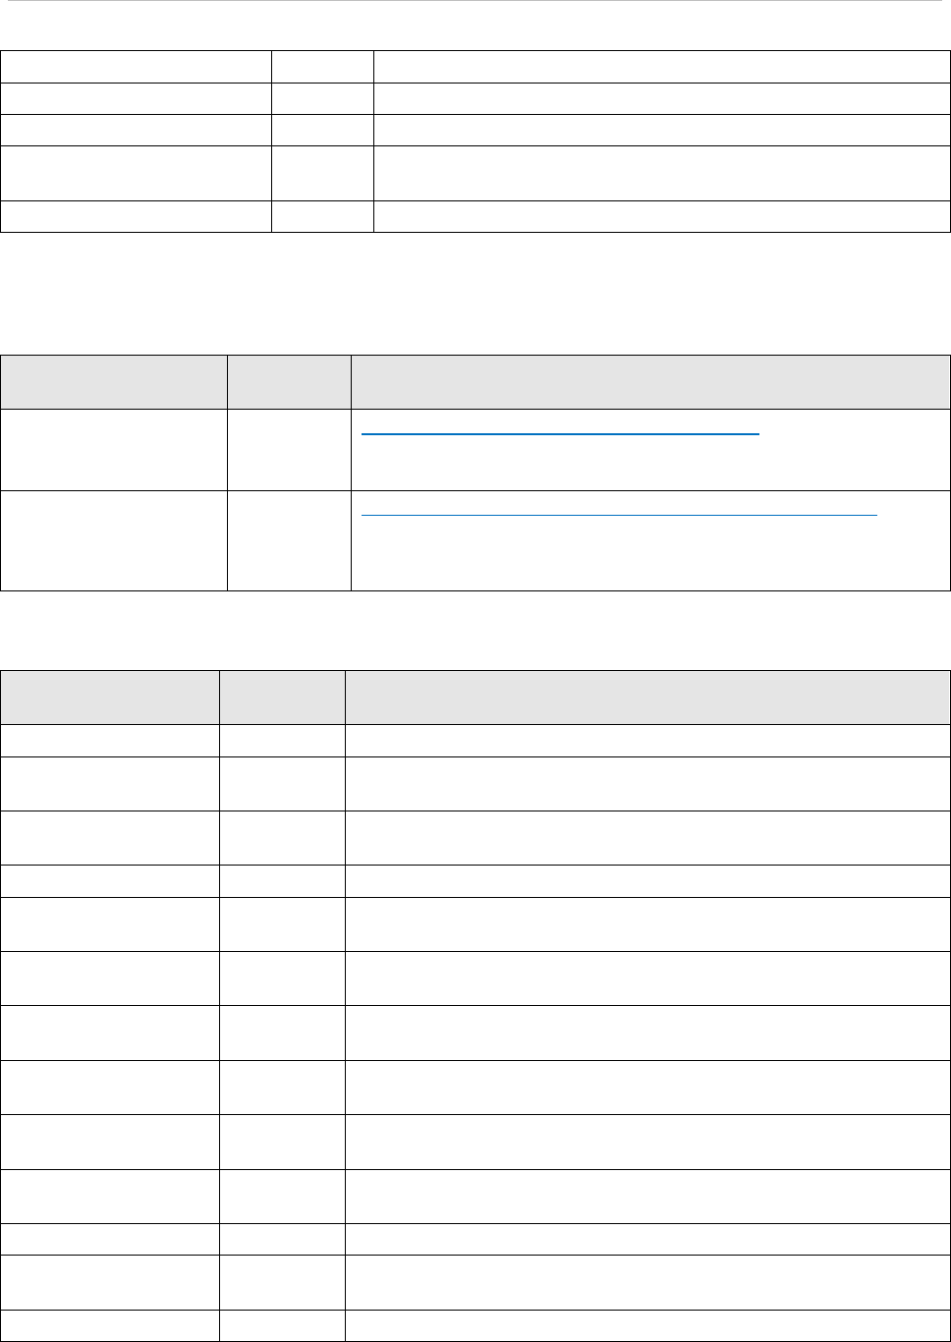951x1342 pixels.
Task: Click wide cell in last row of bottom table
Action: click(x=646, y=1325)
